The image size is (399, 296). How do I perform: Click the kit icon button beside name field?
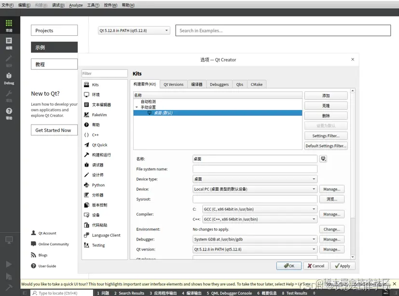323,159
